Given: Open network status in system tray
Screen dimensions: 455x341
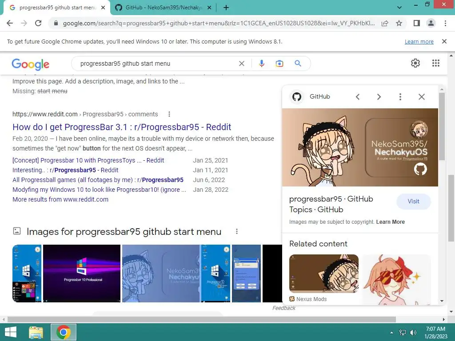Looking at the screenshot, I should tap(403, 333).
